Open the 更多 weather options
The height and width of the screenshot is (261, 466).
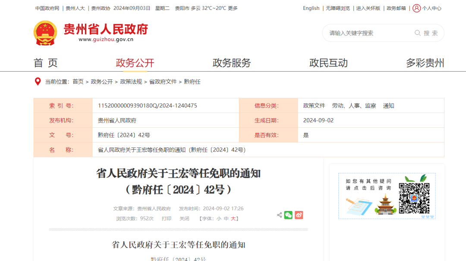232,8
